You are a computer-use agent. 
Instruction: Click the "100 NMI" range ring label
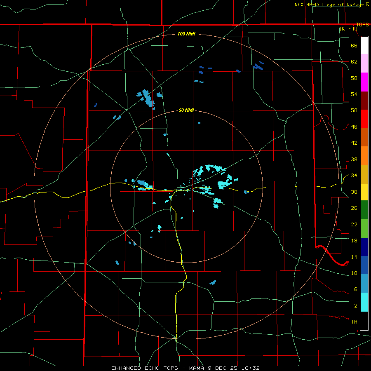point(186,34)
